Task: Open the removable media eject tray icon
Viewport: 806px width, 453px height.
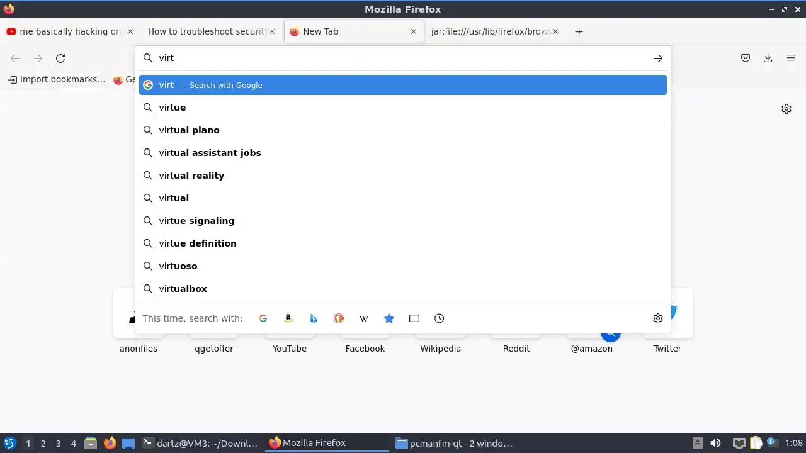Action: [x=697, y=444]
